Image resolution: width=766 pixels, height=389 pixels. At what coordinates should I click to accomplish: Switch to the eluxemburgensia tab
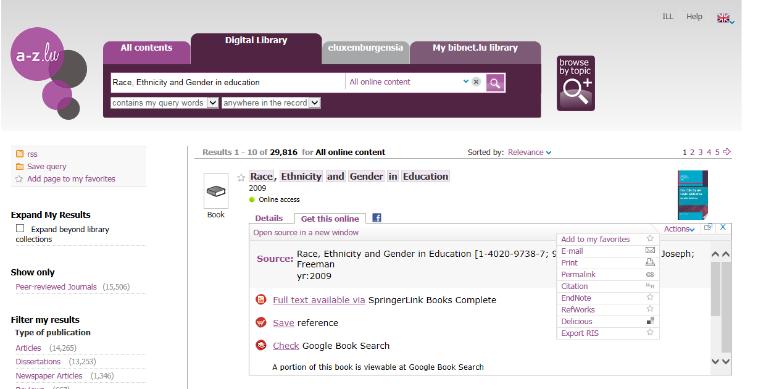pos(365,48)
